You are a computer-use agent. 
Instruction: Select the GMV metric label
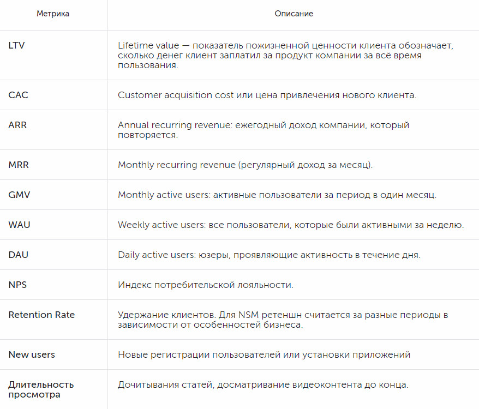pyautogui.click(x=19, y=195)
